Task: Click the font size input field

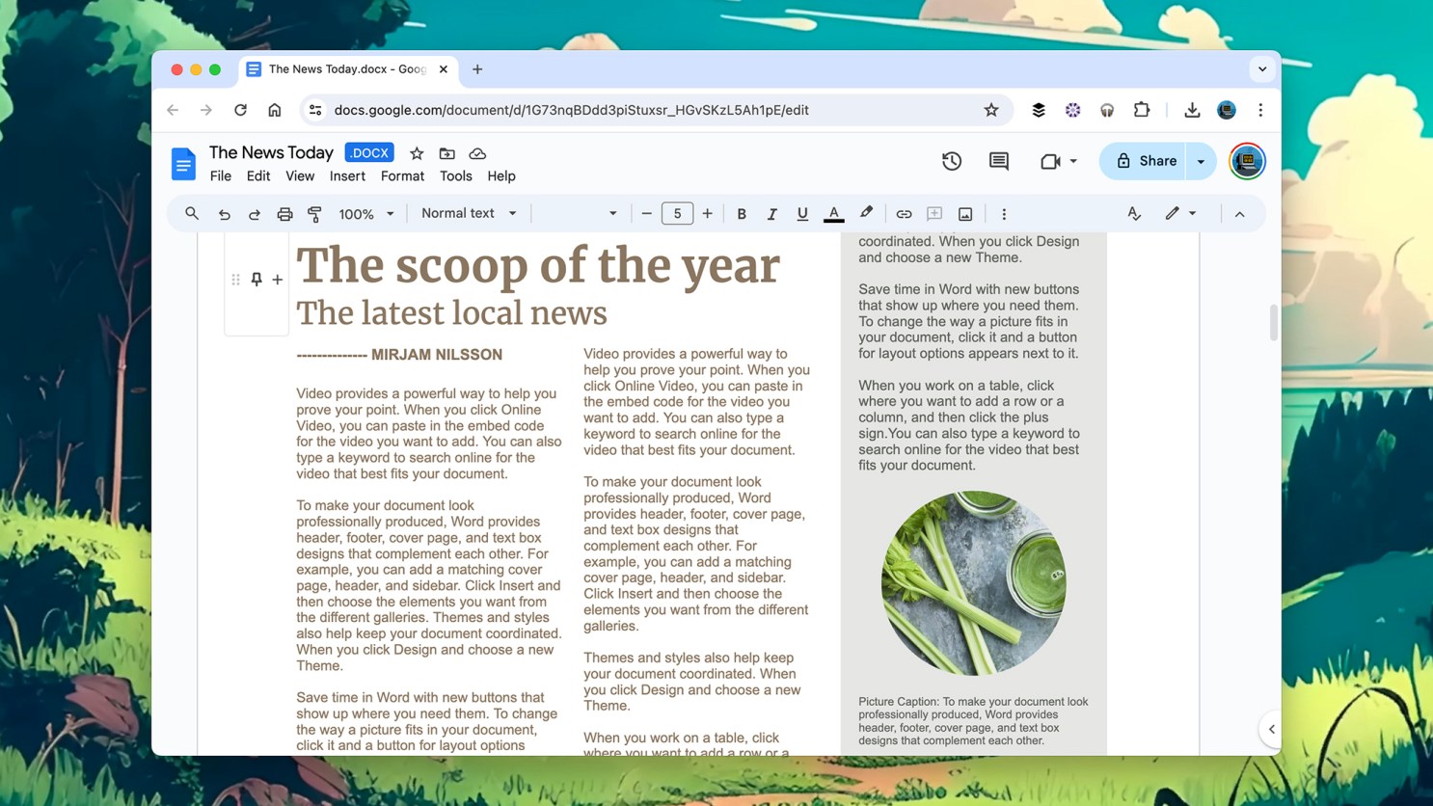Action: (x=677, y=214)
